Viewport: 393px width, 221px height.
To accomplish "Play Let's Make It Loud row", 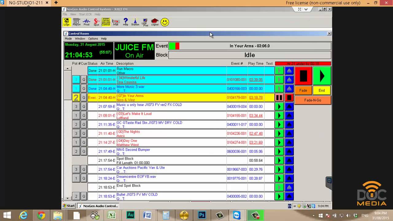I will tap(279, 116).
